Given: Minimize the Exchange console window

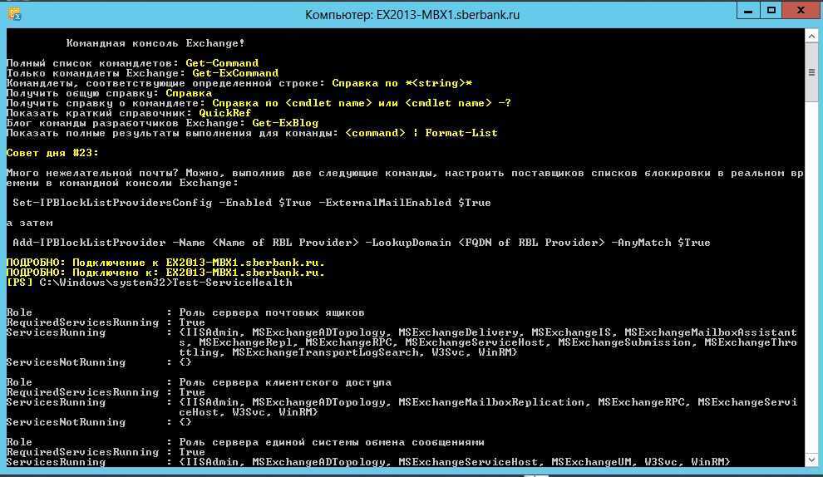Looking at the screenshot, I should click(748, 11).
